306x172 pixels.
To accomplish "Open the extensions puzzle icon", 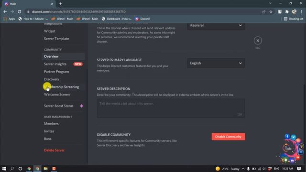I will click(x=287, y=11).
